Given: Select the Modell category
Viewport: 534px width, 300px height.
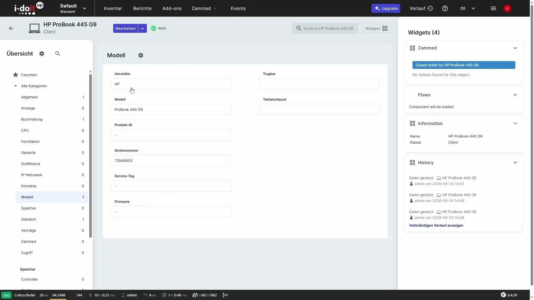Looking at the screenshot, I should 52,197.
